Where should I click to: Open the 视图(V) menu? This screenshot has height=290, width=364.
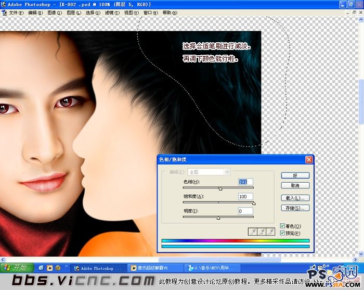point(131,13)
